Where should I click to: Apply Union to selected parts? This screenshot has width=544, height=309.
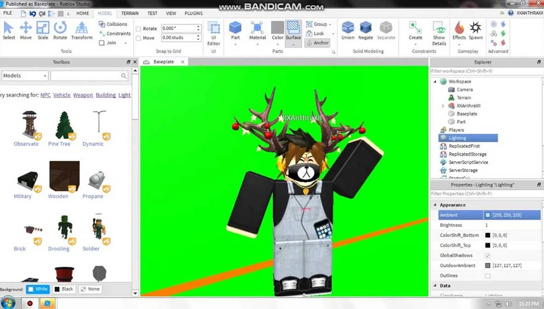348,31
